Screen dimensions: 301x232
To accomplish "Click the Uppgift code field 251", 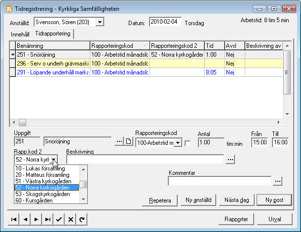I will [27, 141].
